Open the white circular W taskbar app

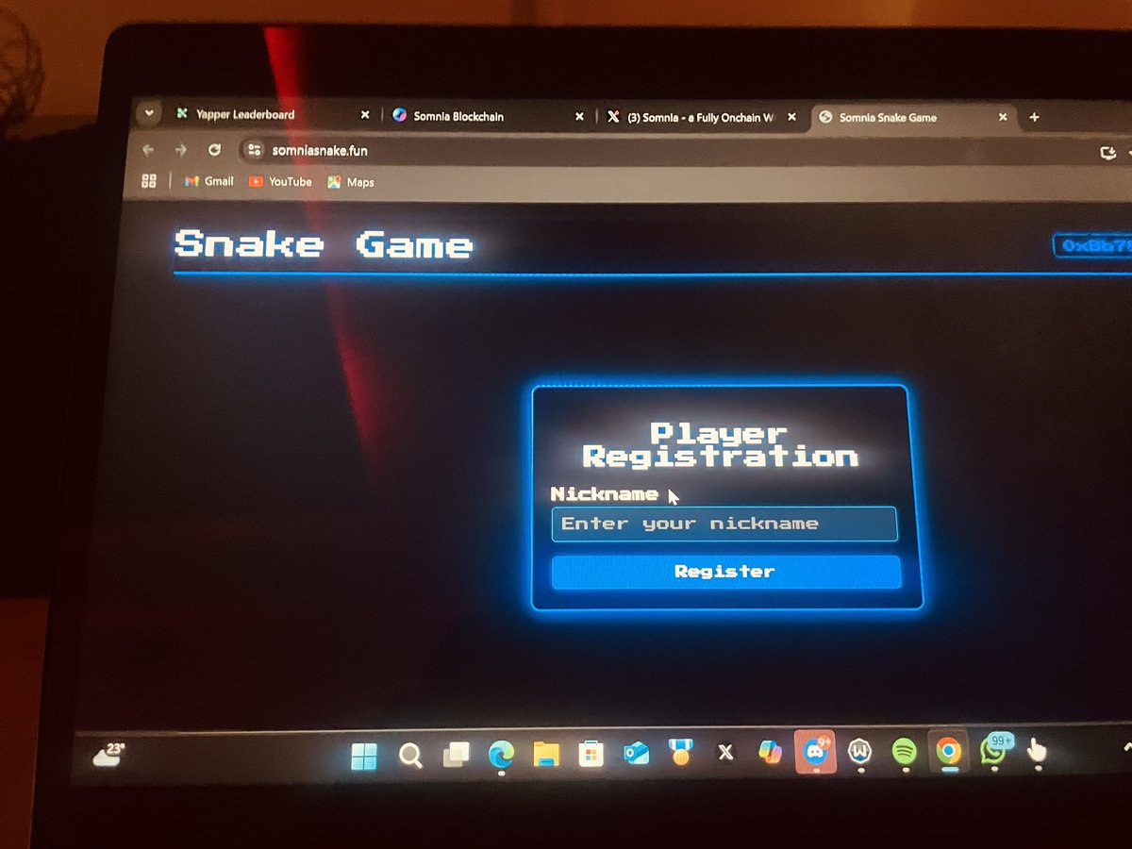858,752
